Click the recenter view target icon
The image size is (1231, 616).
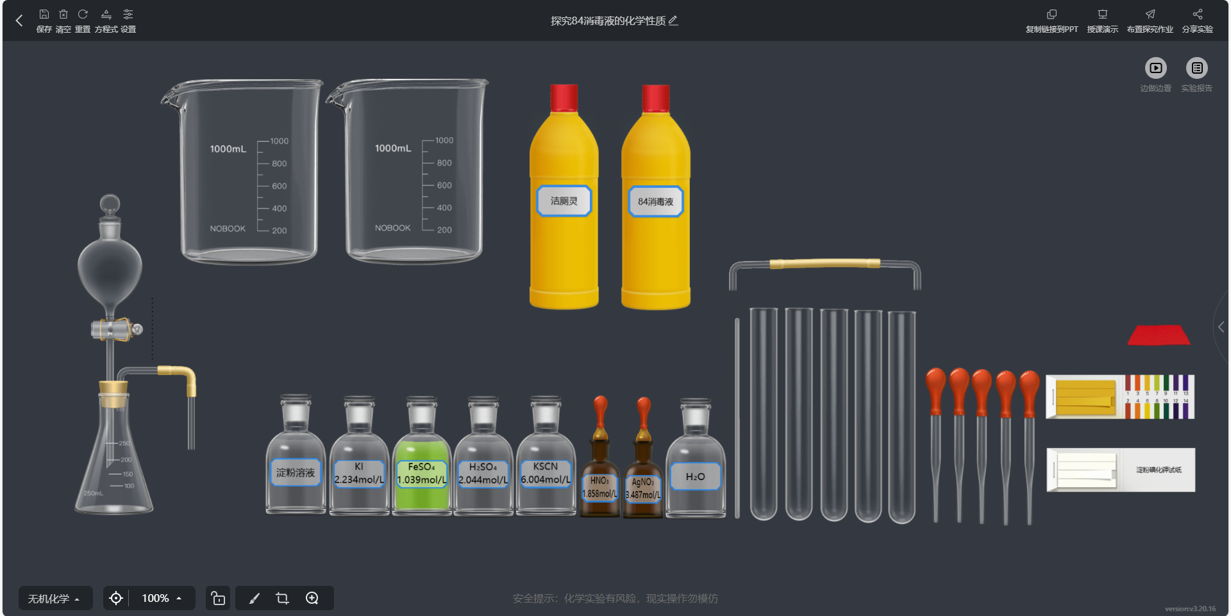point(116,598)
